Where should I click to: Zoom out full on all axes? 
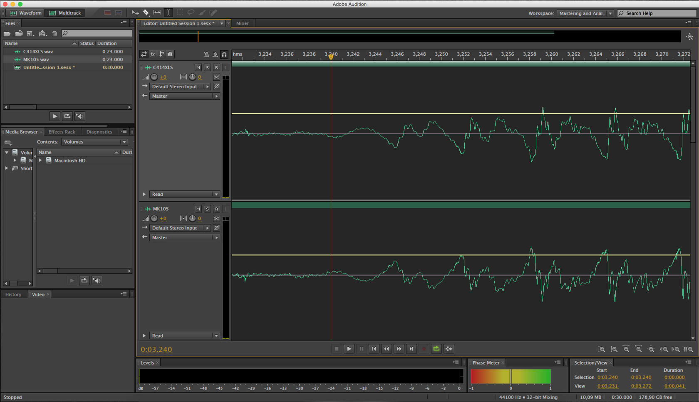pos(651,349)
